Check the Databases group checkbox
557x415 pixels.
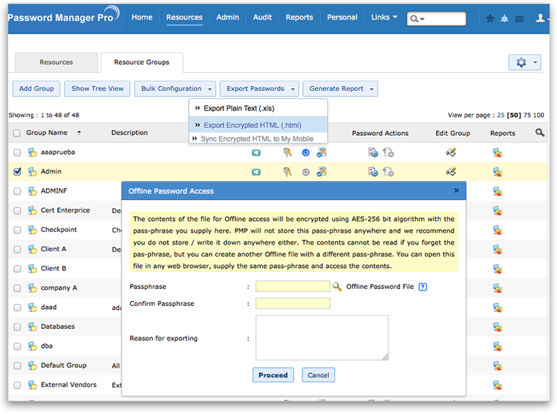tap(17, 327)
